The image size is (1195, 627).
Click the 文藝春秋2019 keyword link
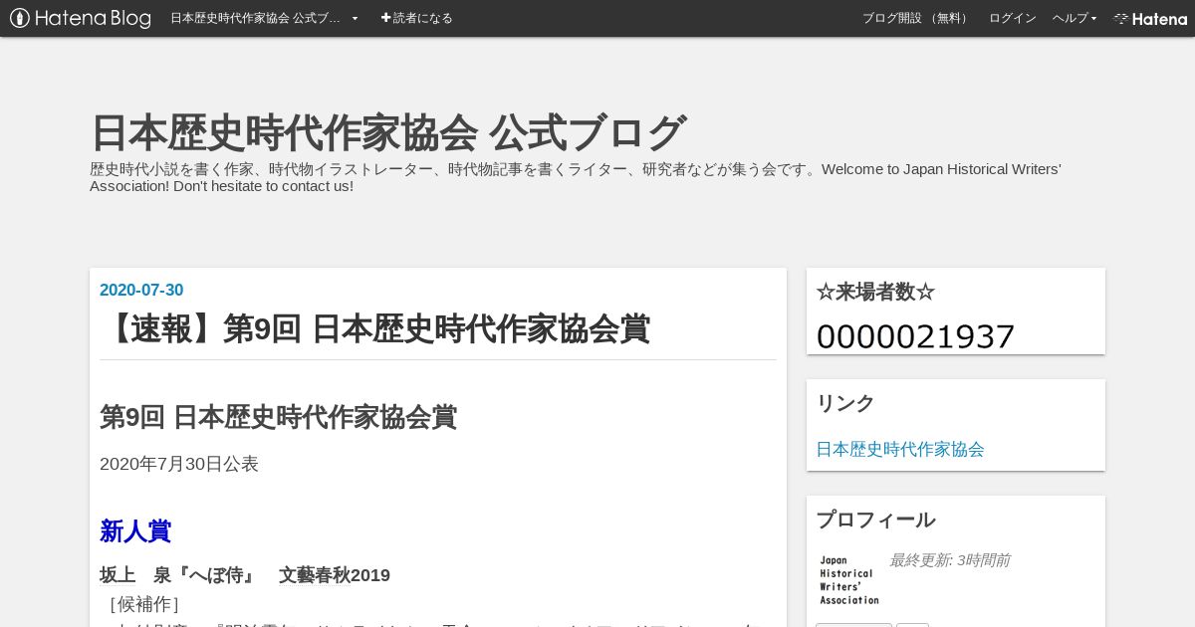tap(335, 575)
